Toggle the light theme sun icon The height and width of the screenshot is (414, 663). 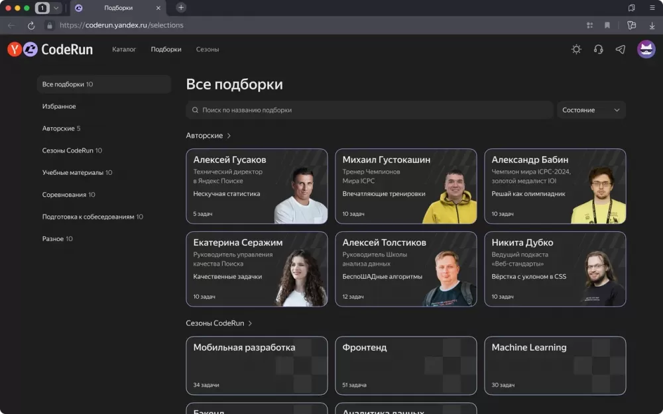coord(576,50)
